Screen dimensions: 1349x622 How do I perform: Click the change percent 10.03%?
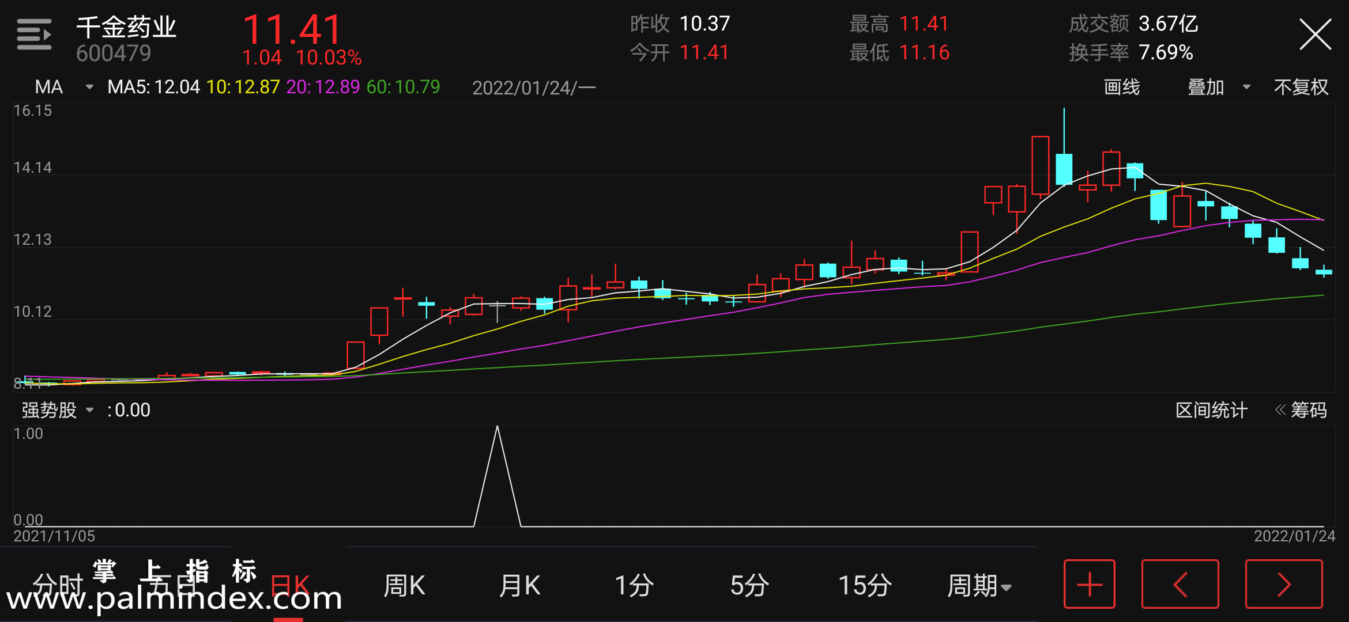[x=329, y=58]
